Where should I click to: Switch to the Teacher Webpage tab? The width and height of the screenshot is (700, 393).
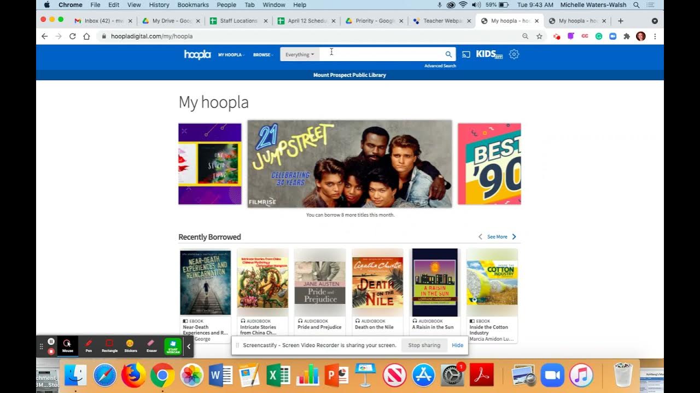[x=442, y=21]
